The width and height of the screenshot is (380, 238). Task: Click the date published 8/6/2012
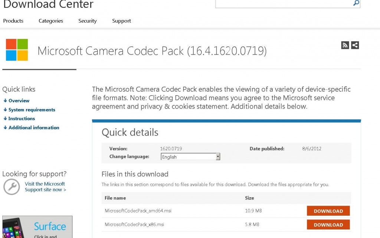(312, 149)
